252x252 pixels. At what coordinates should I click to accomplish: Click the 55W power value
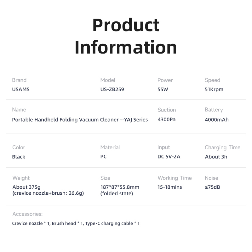coord(163,89)
